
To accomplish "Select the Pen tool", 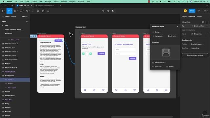I will tap(27, 11).
